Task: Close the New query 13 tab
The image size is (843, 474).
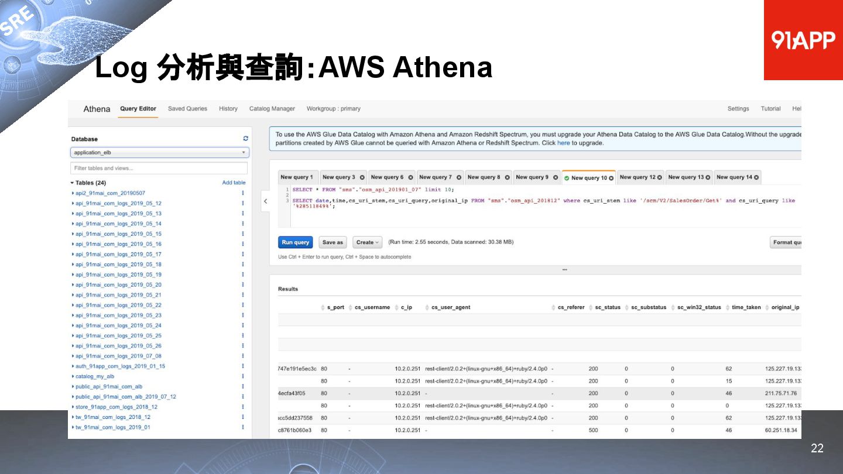Action: click(x=708, y=177)
